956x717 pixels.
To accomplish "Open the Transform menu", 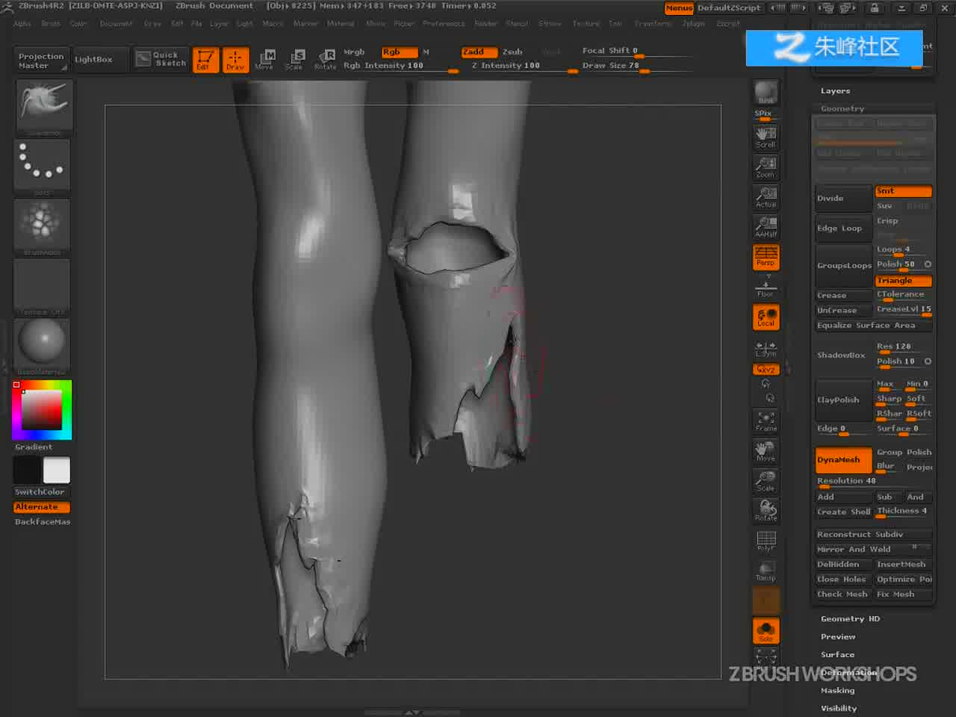I will click(x=652, y=23).
